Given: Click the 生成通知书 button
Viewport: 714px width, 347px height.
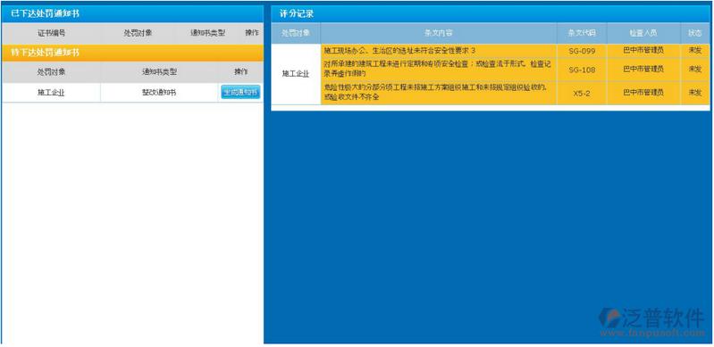Looking at the screenshot, I should click(240, 92).
